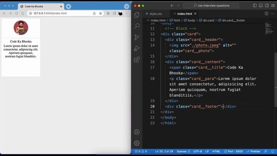Click the browser back arrow
This screenshot has height=156, width=277.
click(x=4, y=13)
